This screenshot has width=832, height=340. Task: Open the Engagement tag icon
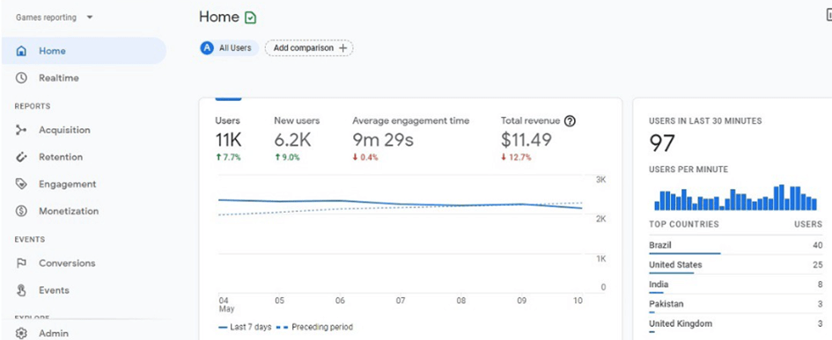pyautogui.click(x=21, y=184)
